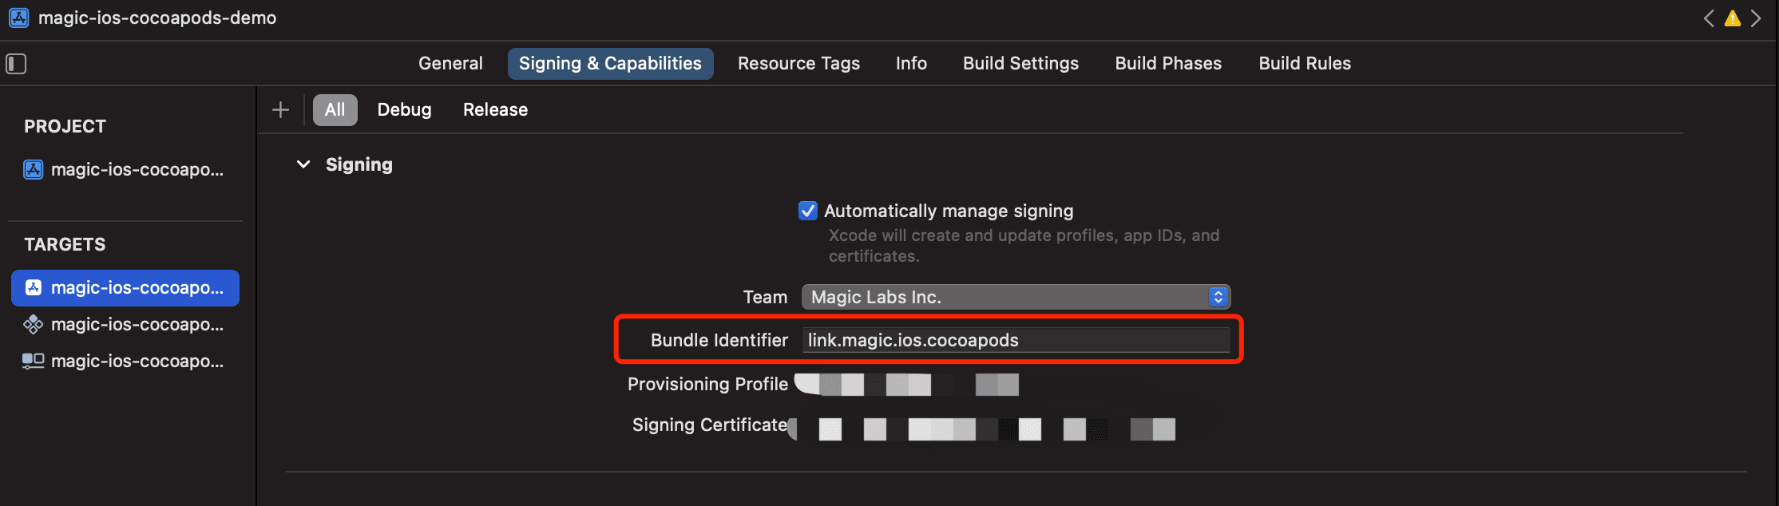
Task: Select the UI test target icon
Action: [33, 362]
